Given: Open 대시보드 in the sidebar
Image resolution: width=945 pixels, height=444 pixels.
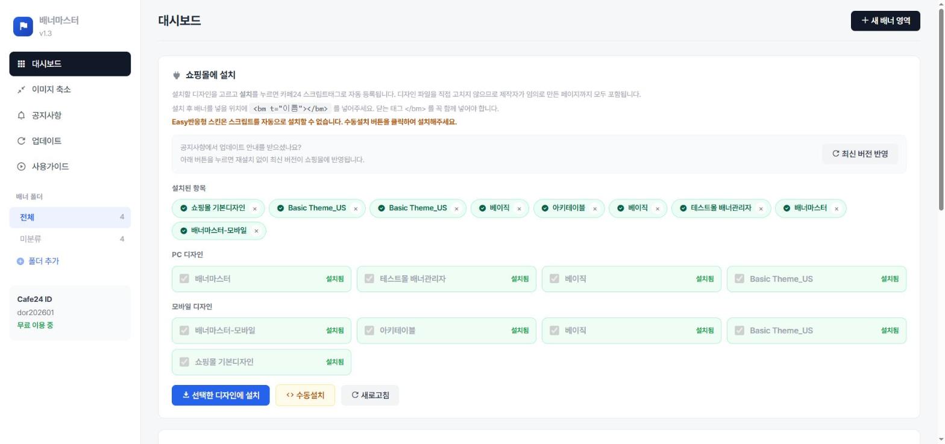Looking at the screenshot, I should tap(70, 64).
